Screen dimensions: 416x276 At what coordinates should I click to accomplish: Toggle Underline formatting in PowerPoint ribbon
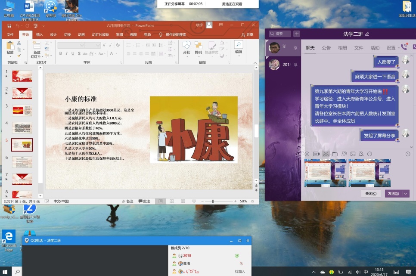pyautogui.click(x=73, y=53)
